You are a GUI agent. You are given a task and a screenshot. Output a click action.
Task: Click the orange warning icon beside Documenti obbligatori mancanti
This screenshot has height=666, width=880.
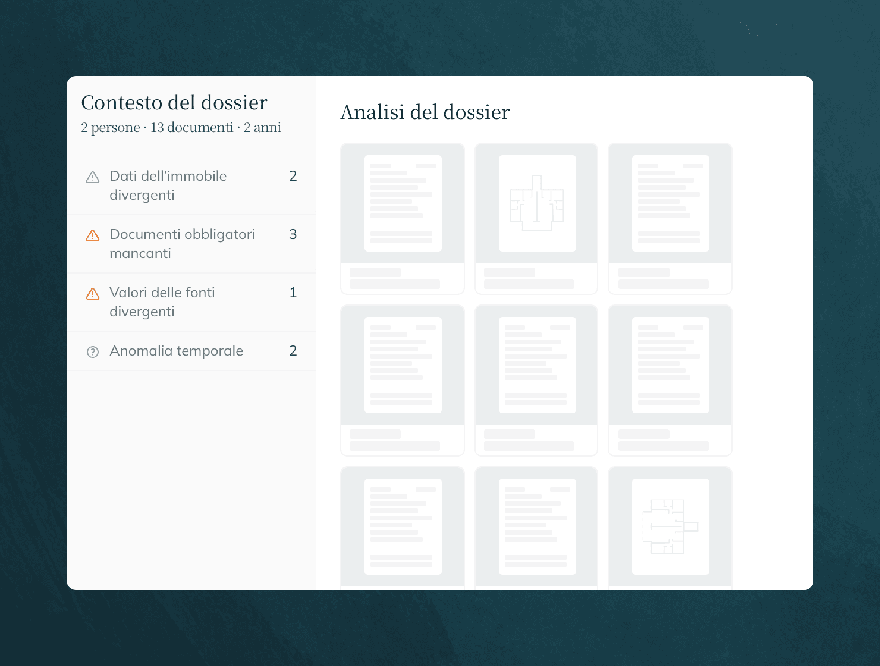pos(93,235)
